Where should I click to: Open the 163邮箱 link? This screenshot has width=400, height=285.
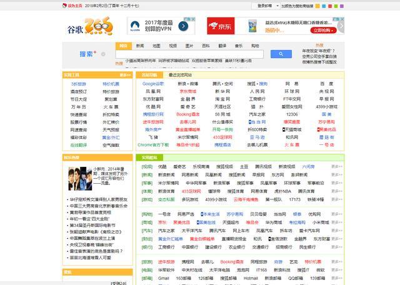(x=184, y=278)
